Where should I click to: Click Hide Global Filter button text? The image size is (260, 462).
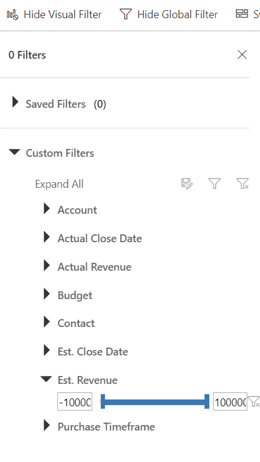[177, 15]
